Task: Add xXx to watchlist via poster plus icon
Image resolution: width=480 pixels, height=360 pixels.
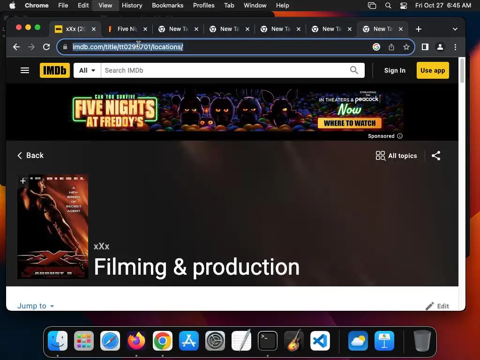Action: tap(23, 181)
